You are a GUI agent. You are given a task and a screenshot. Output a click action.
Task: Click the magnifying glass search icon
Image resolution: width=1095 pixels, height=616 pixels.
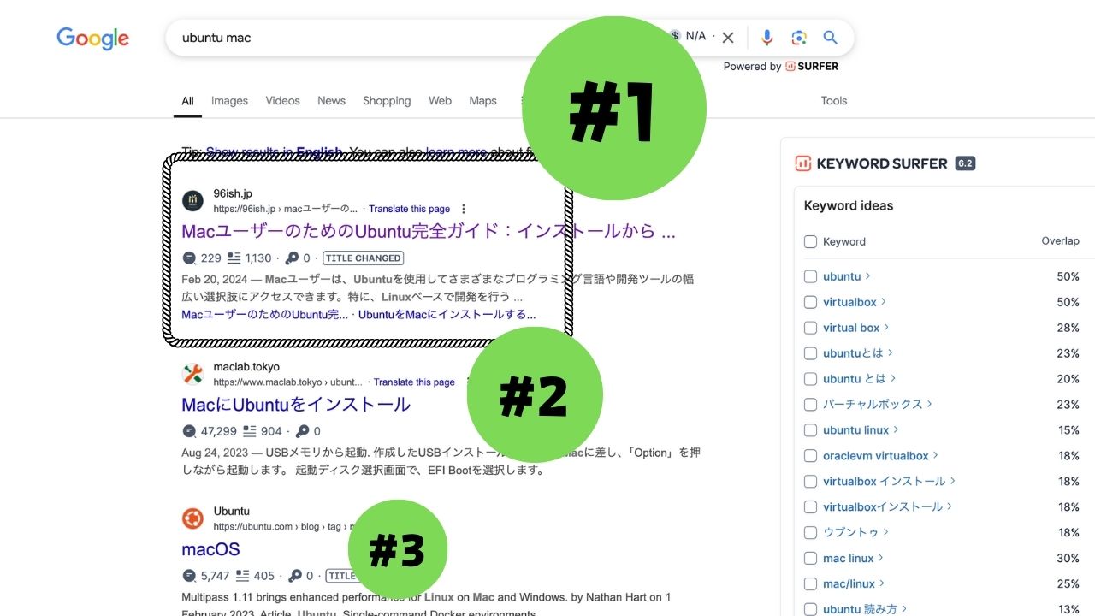pos(830,38)
